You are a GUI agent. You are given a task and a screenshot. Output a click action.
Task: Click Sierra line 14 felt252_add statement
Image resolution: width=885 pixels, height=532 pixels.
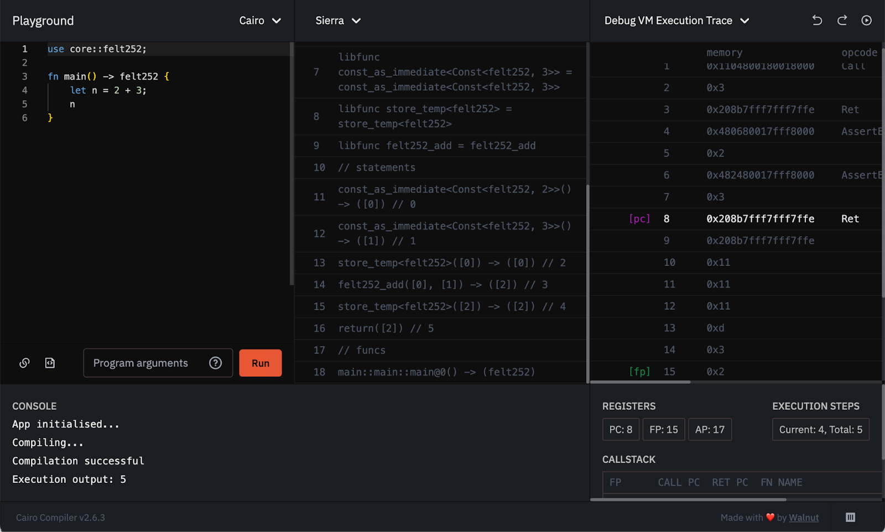[x=442, y=284]
